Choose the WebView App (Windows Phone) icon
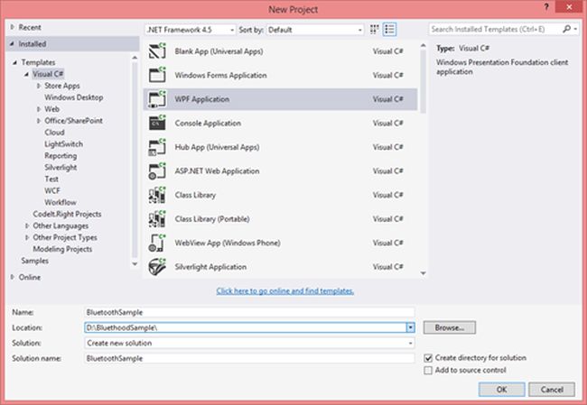This screenshot has height=405, width=587. (157, 243)
